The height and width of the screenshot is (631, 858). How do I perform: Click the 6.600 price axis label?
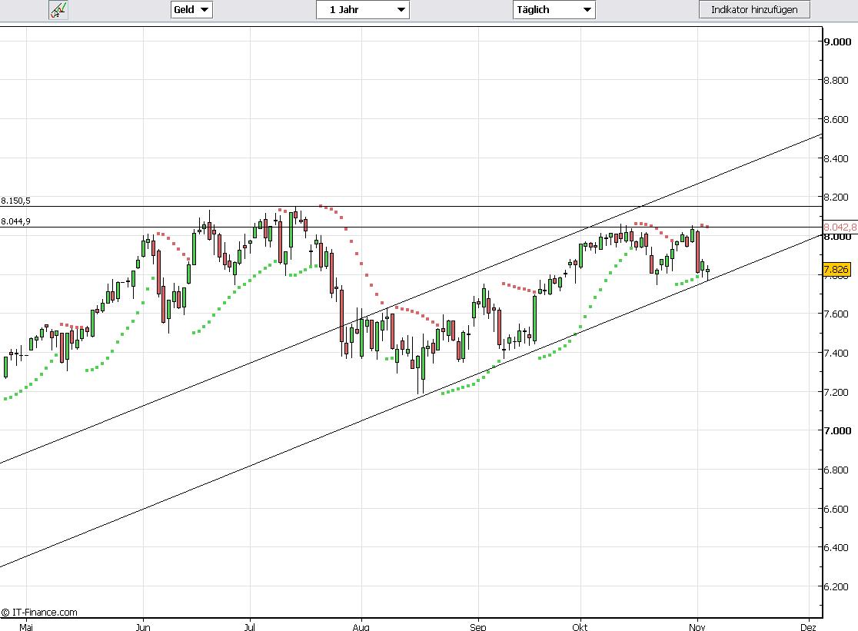[x=836, y=509]
